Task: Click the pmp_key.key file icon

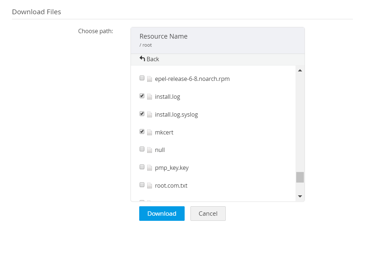Action: click(x=149, y=168)
